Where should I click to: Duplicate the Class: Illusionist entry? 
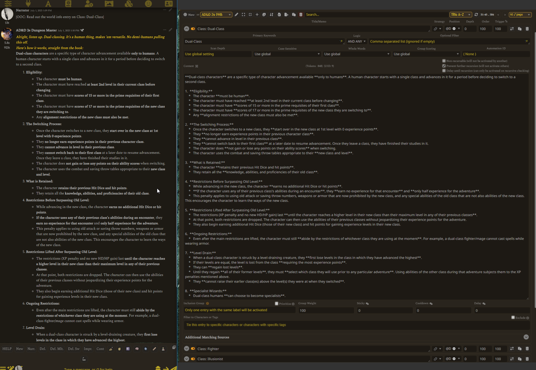pyautogui.click(x=520, y=359)
